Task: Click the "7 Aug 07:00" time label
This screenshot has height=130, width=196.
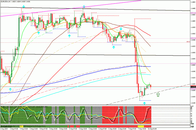Action: pyautogui.click(x=131, y=129)
